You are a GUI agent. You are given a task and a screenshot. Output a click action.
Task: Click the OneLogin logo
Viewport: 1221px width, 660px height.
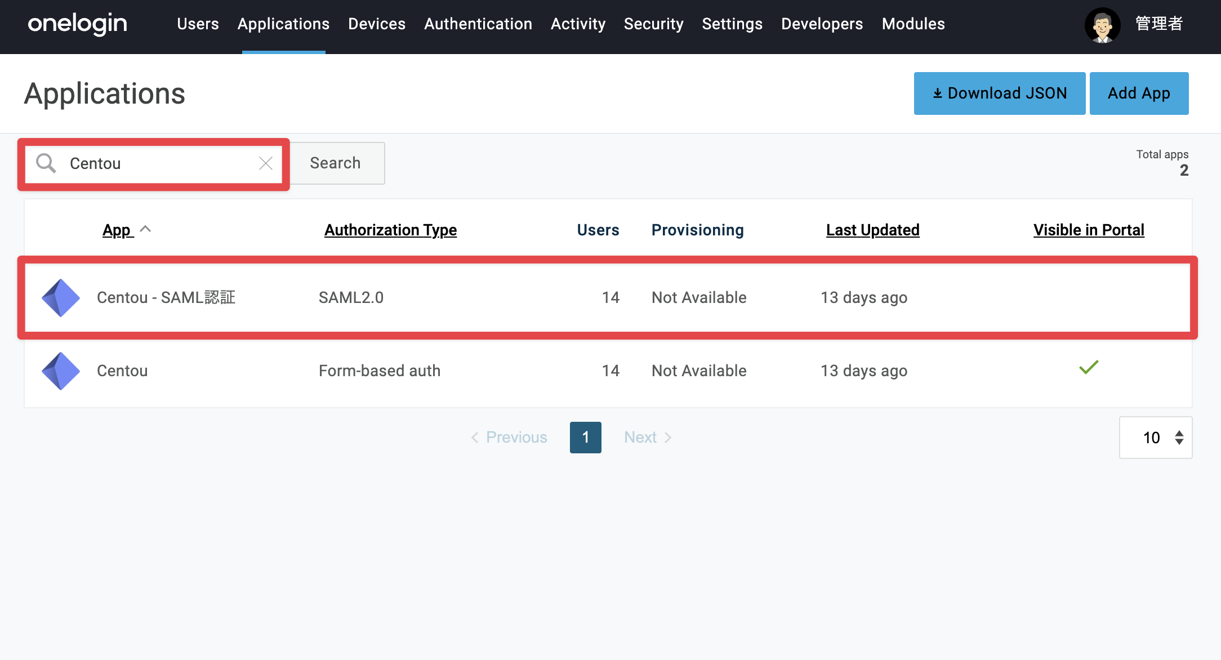[x=78, y=24]
